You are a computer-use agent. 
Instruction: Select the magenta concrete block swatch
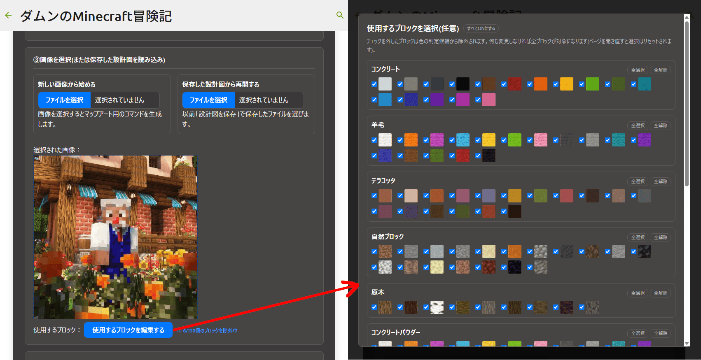[x=463, y=100]
